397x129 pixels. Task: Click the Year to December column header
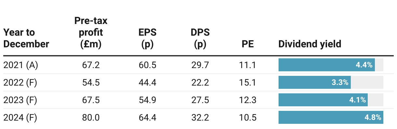(x=26, y=38)
